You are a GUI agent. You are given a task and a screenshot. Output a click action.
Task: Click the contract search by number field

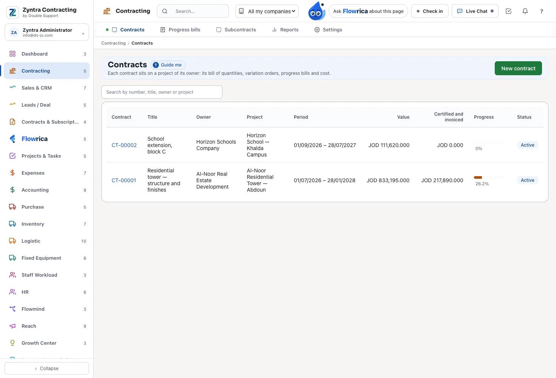tap(162, 92)
